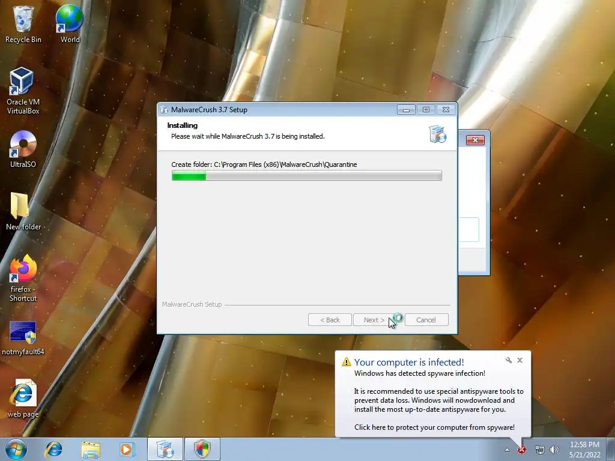
Task: Select the UltraISO desktop shortcut
Action: tap(23, 149)
